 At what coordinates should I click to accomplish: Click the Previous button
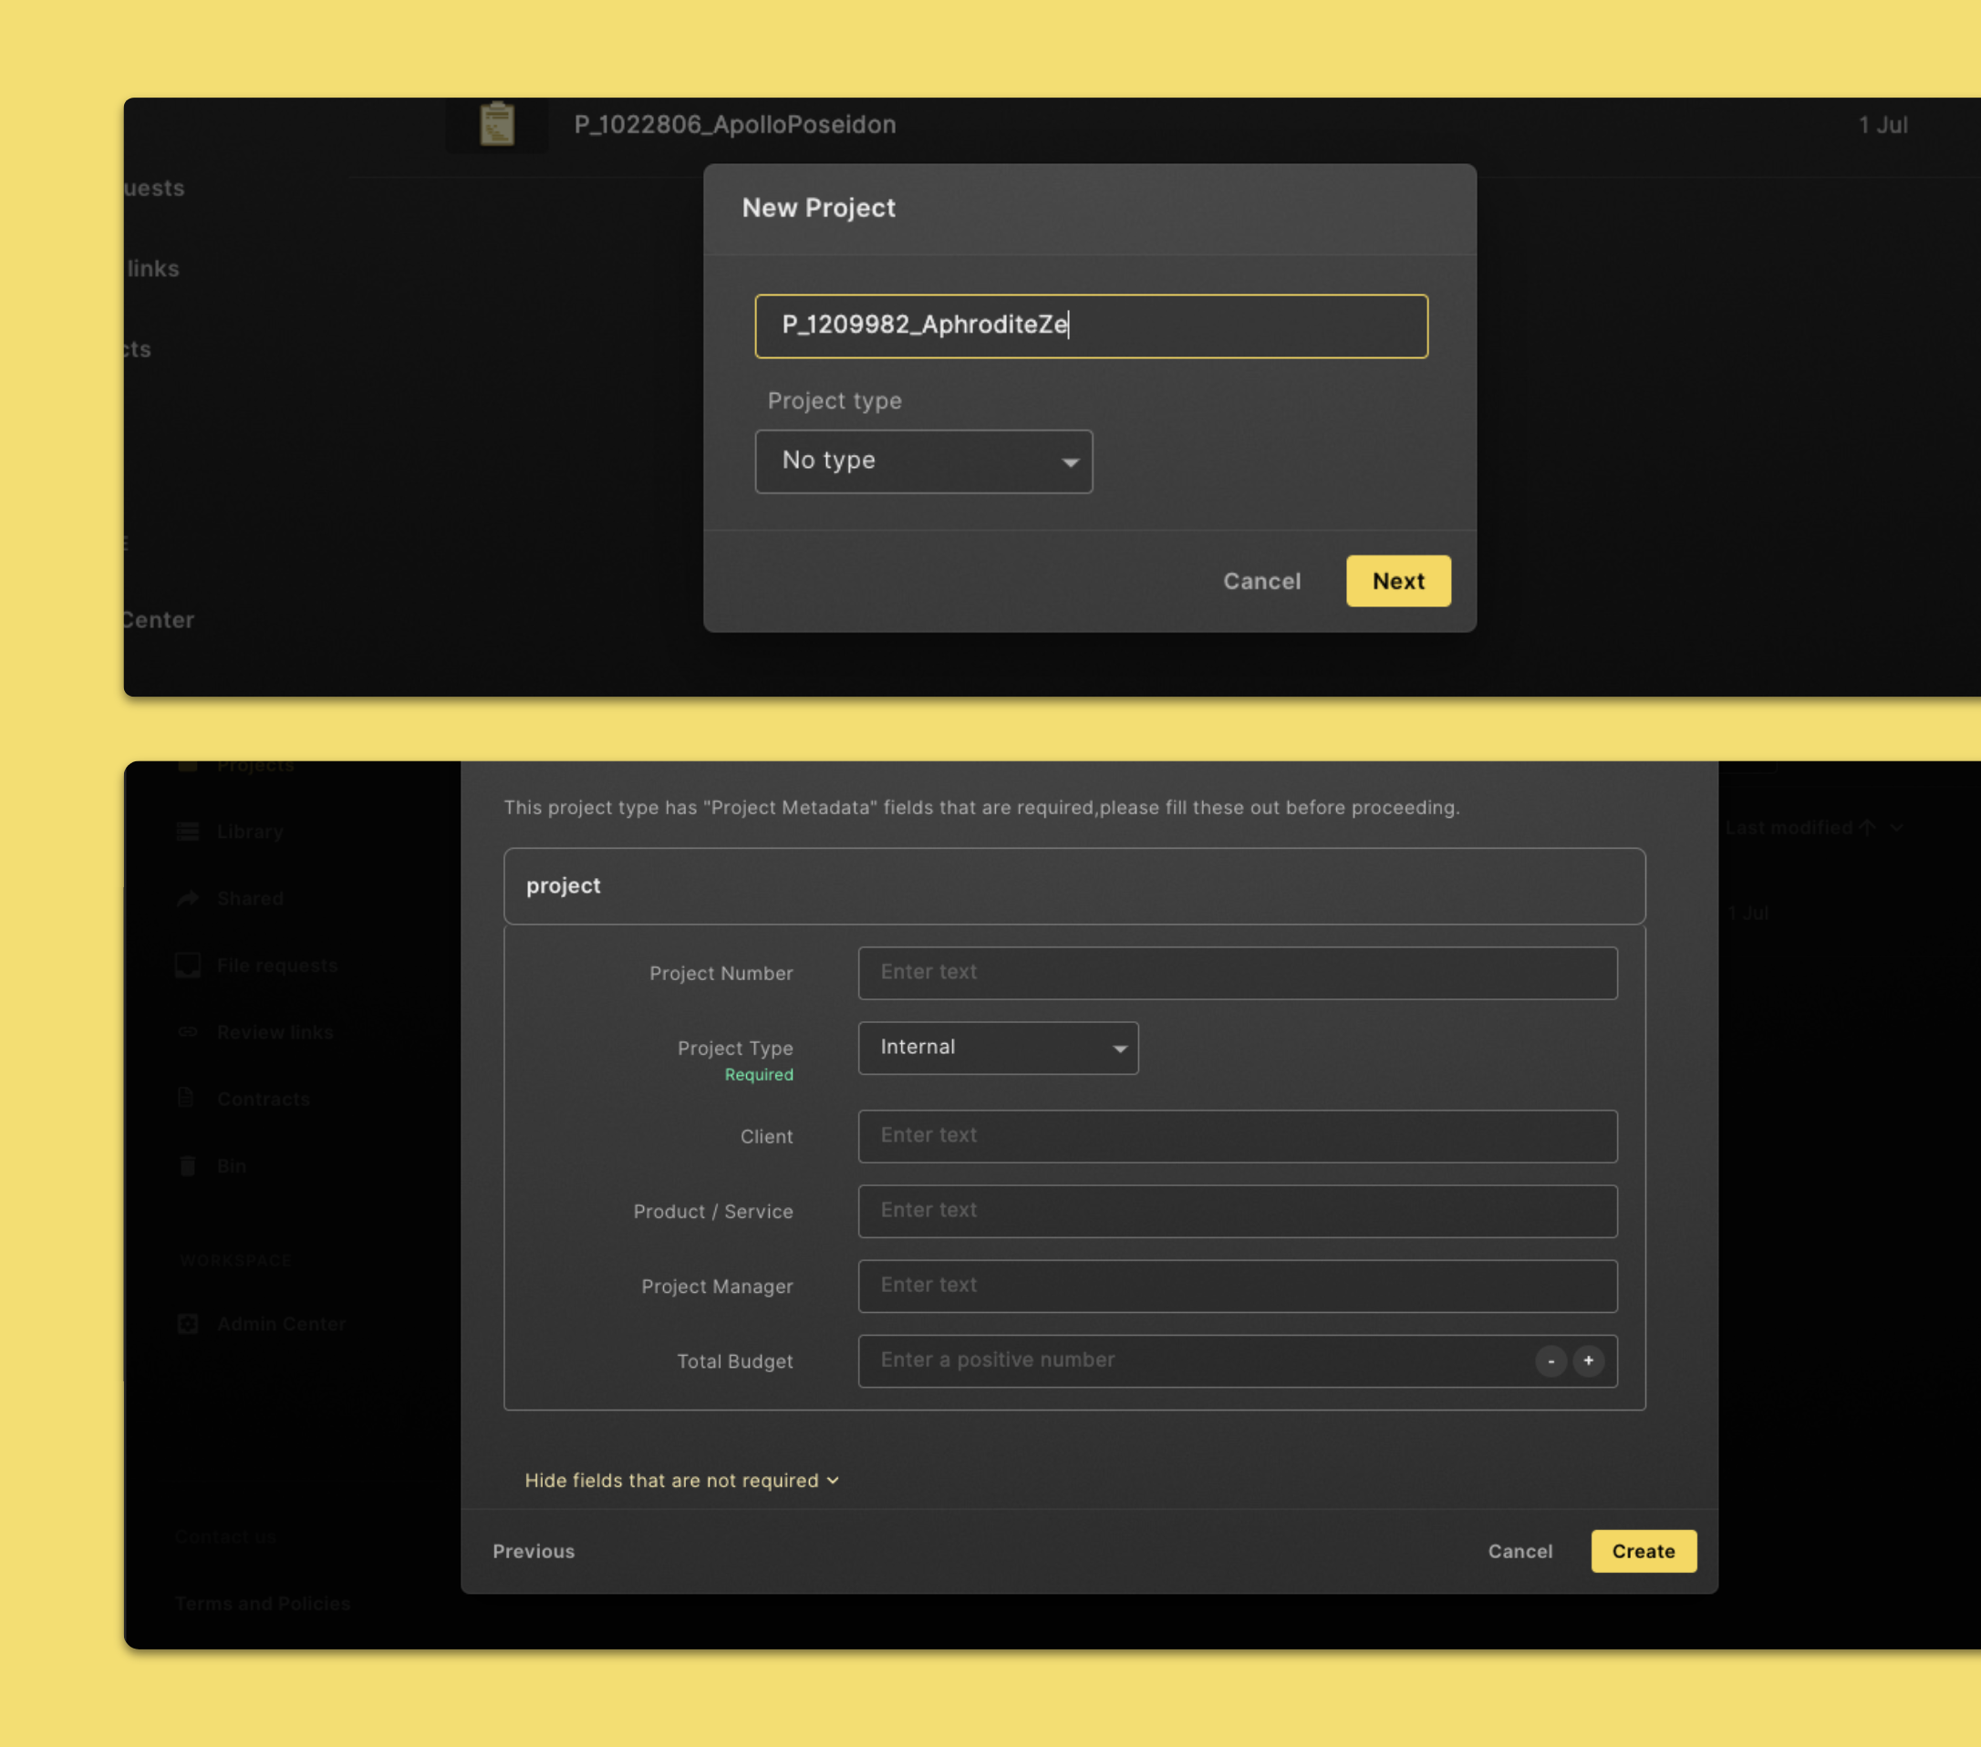533,1551
